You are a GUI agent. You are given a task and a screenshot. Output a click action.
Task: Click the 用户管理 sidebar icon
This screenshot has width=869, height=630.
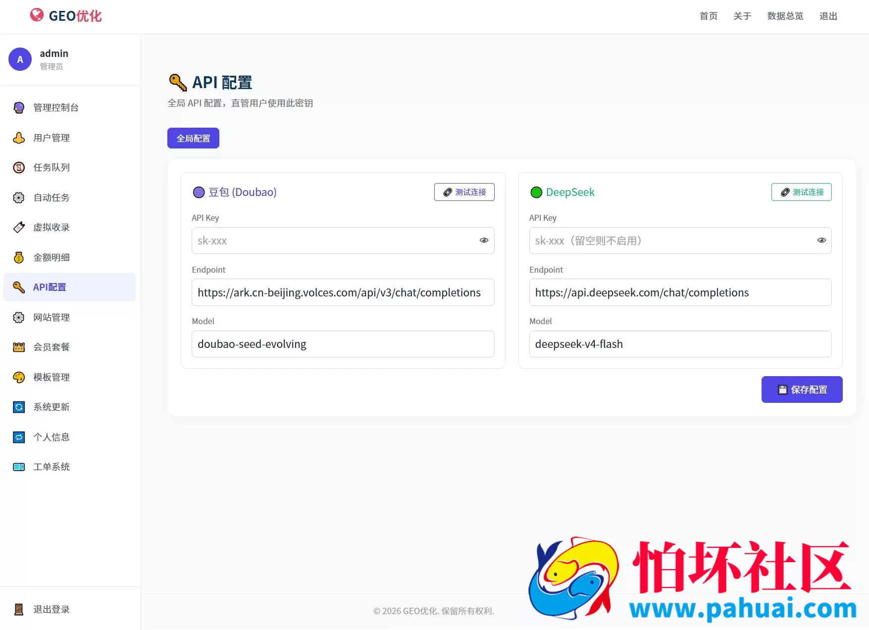[x=19, y=138]
